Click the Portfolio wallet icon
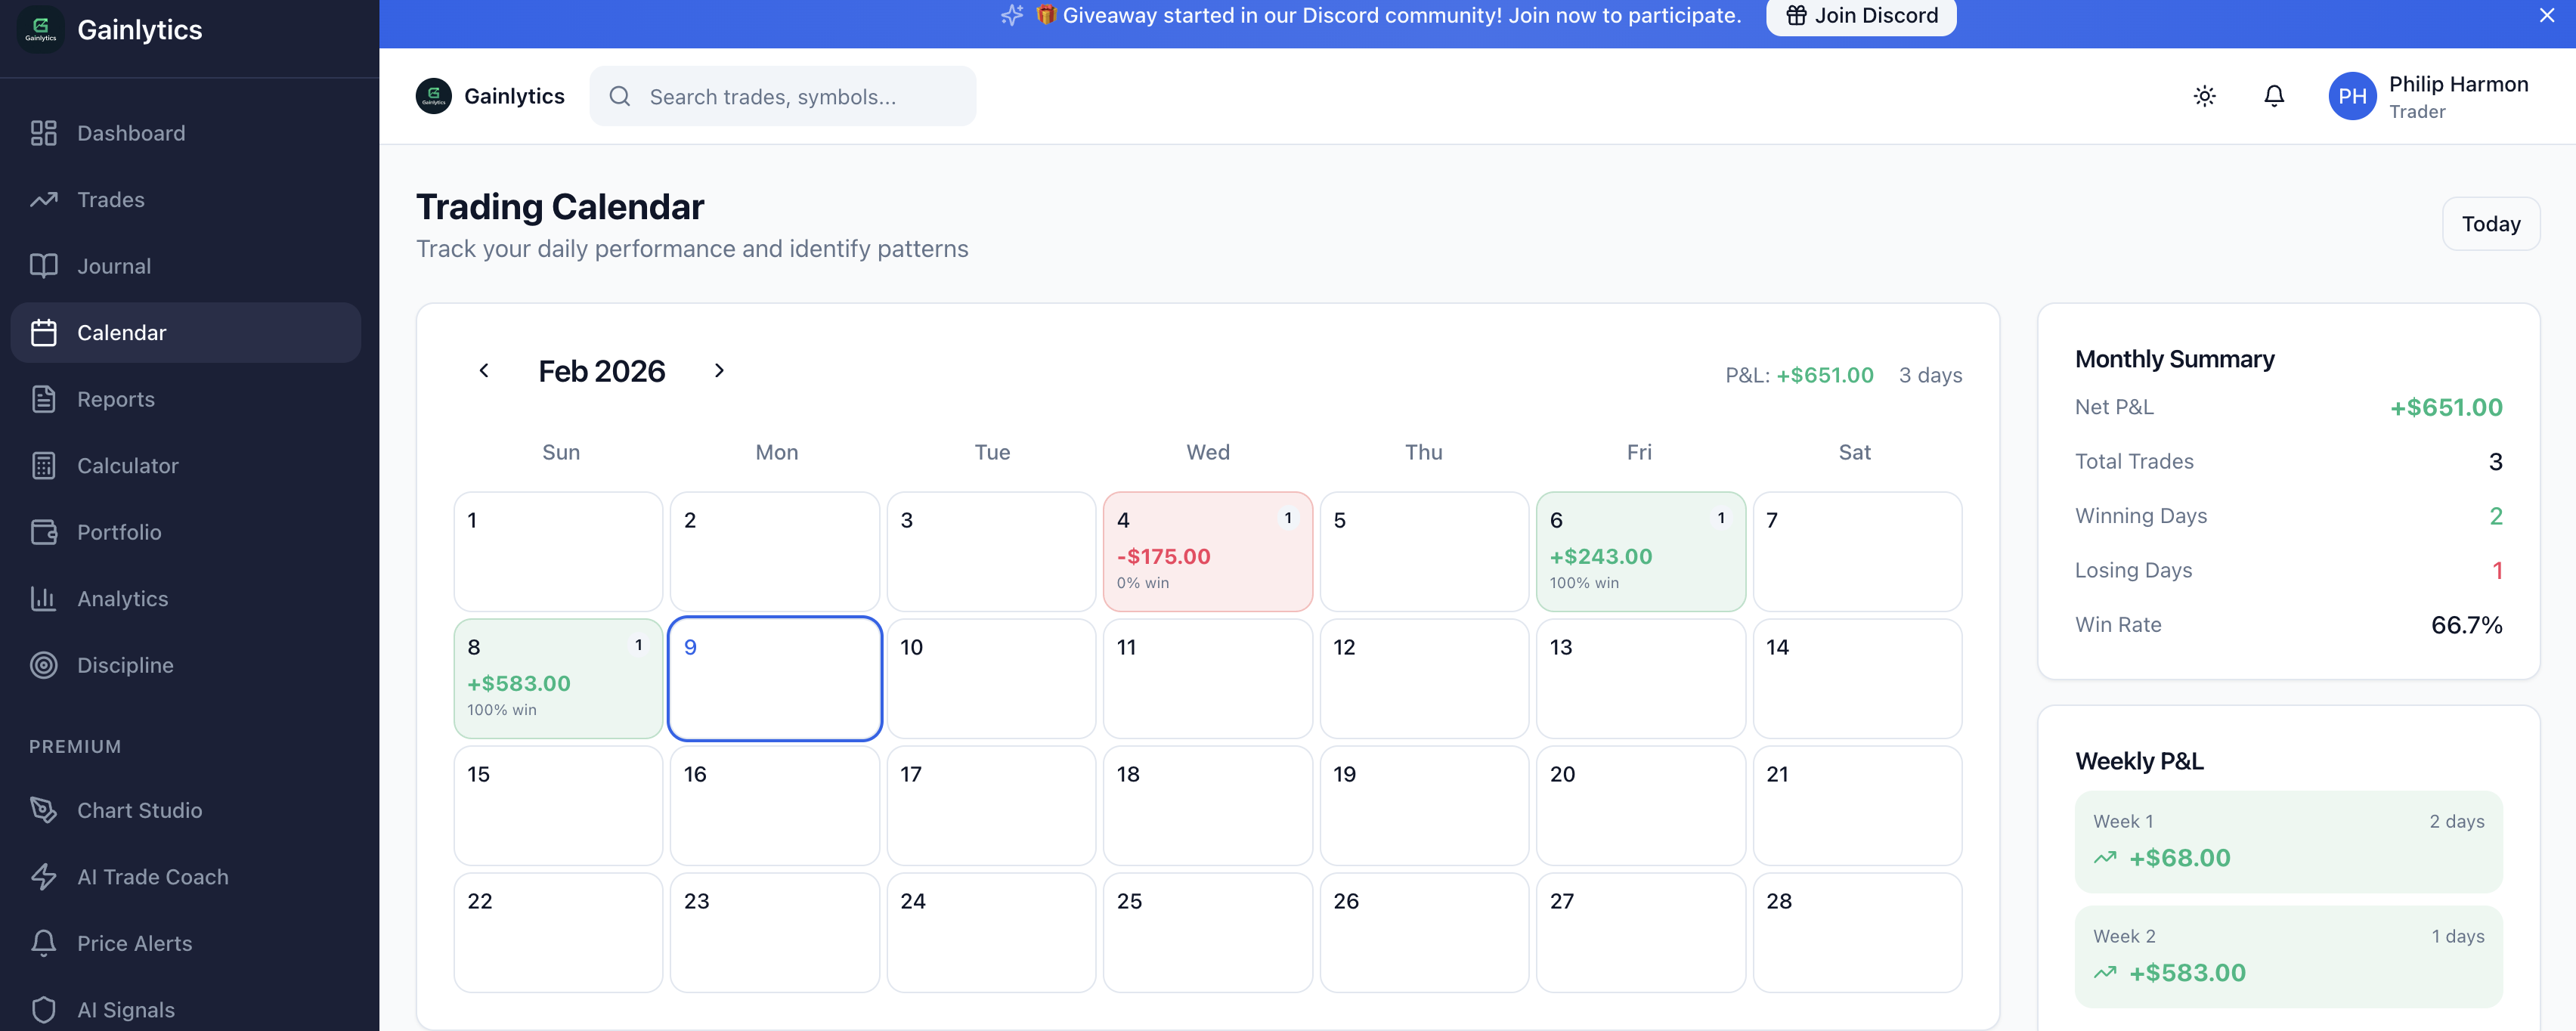This screenshot has width=2576, height=1031. (43, 532)
